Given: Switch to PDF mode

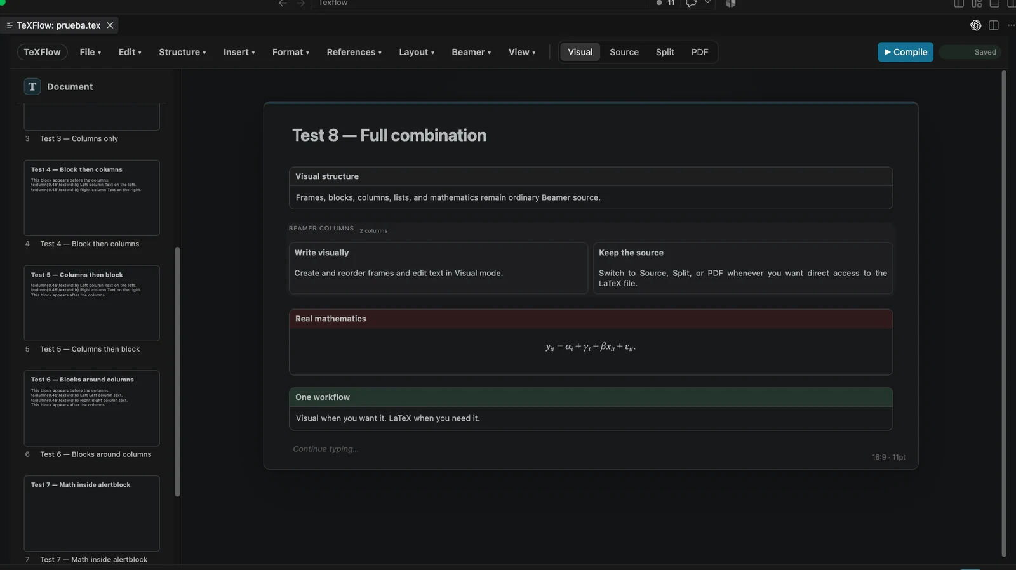Looking at the screenshot, I should click(x=700, y=52).
